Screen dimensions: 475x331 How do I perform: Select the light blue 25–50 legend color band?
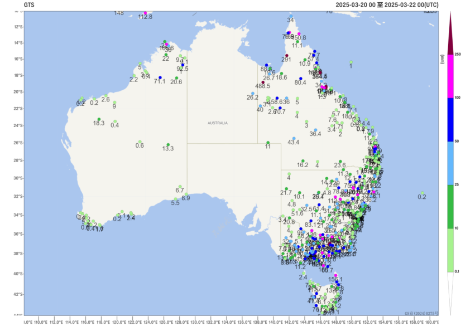[x=450, y=163]
